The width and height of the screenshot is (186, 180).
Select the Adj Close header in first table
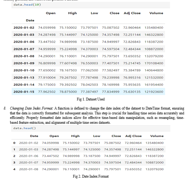click(132, 13)
